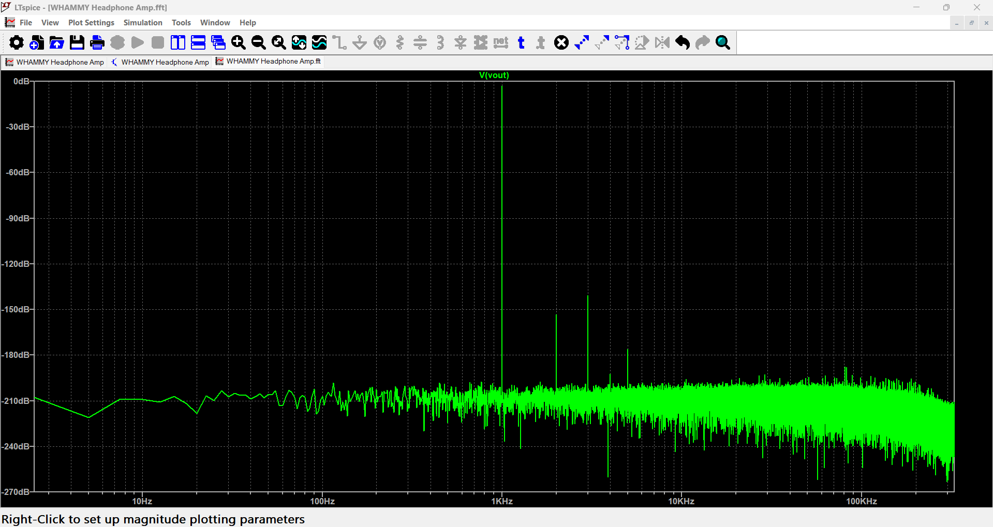Image resolution: width=993 pixels, height=527 pixels.
Task: Click the Print icon
Action: point(97,42)
